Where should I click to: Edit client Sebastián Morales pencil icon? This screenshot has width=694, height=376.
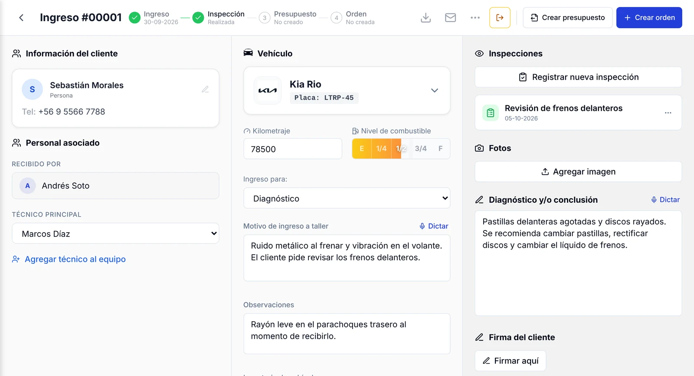pyautogui.click(x=205, y=89)
